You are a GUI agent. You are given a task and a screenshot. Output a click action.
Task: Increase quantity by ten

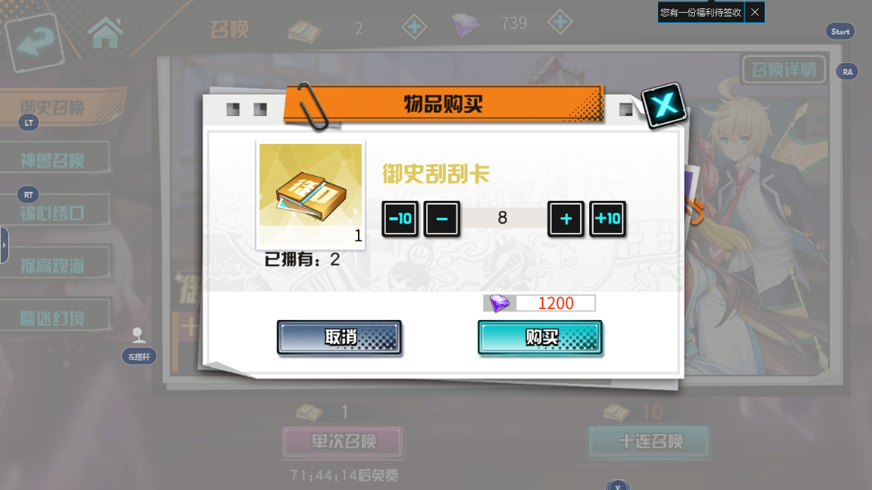click(x=607, y=219)
